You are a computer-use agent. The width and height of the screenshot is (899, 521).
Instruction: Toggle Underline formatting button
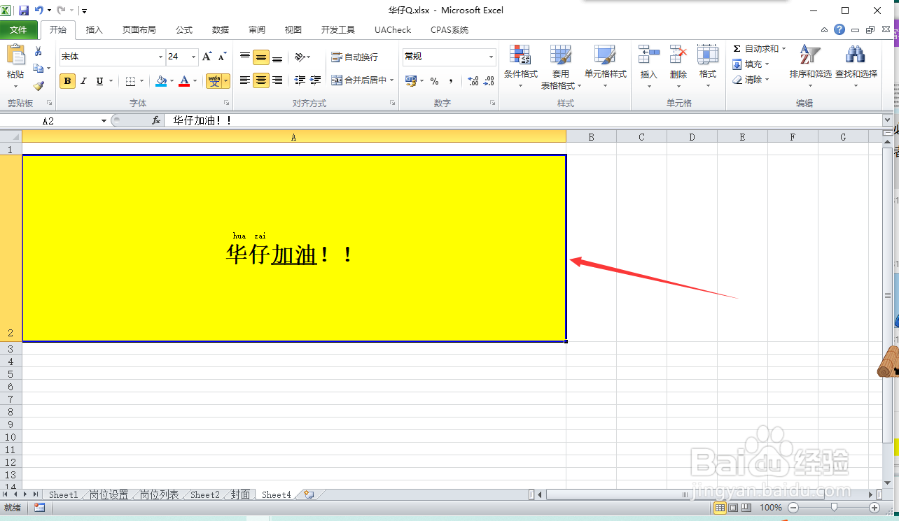99,81
